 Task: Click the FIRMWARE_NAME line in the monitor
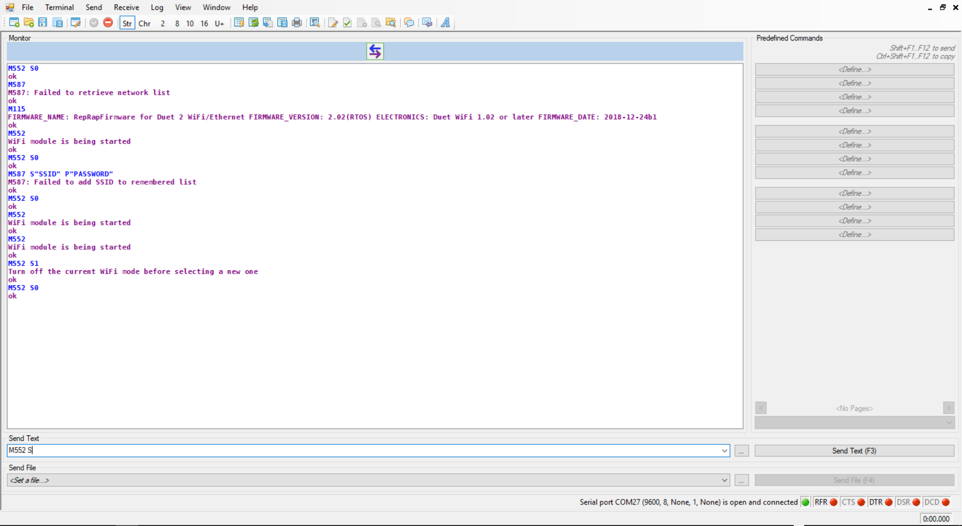tap(332, 117)
